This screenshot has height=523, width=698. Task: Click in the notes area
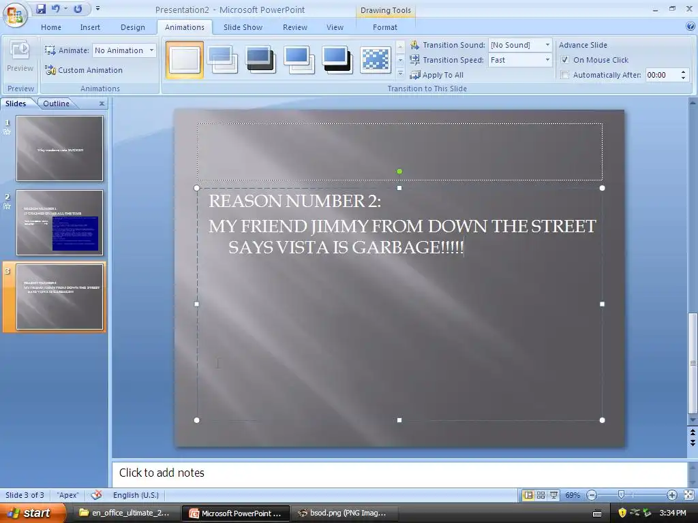coord(399,473)
